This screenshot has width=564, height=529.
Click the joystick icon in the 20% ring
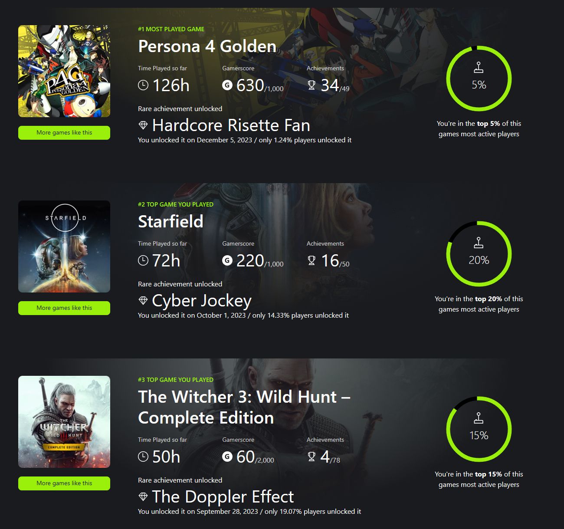point(479,243)
